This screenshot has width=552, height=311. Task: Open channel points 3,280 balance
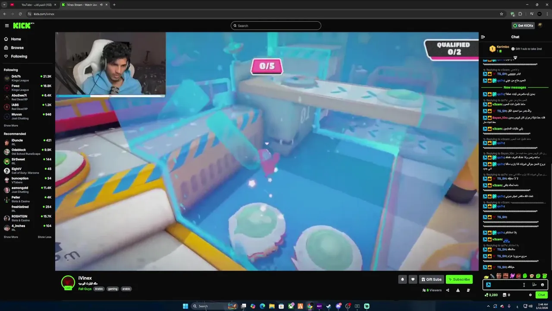[x=491, y=295]
